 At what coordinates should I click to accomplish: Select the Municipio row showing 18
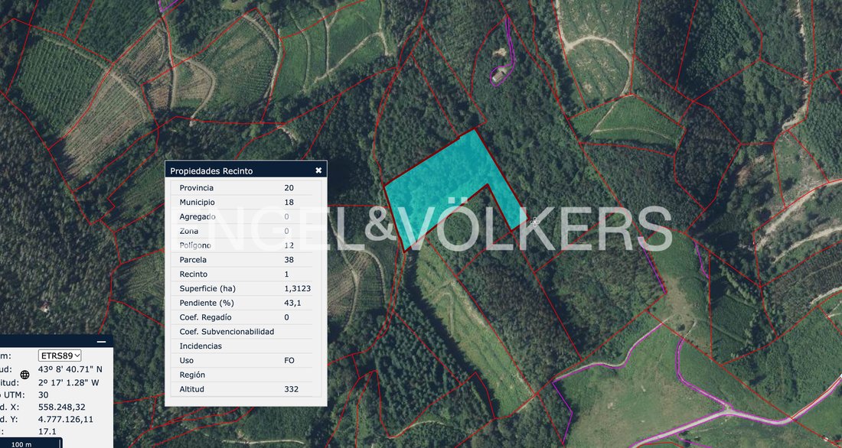coord(246,203)
